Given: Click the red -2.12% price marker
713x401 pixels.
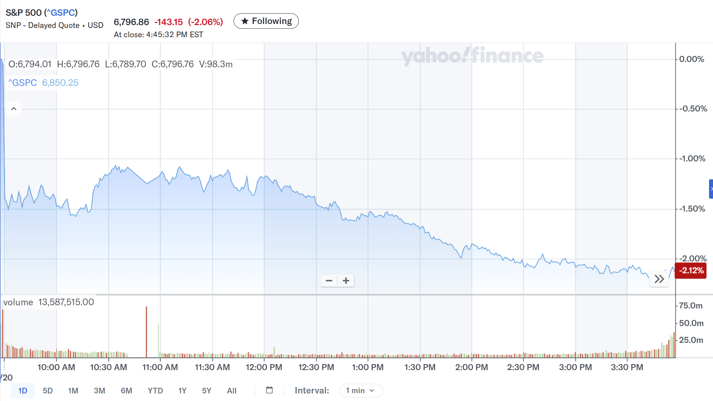Looking at the screenshot, I should tap(690, 271).
